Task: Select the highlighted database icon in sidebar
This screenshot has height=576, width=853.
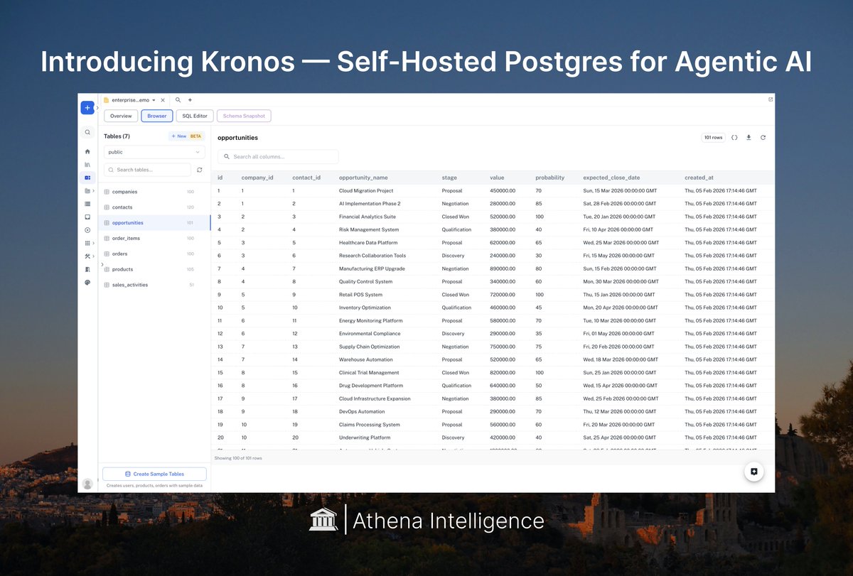Action: (x=87, y=178)
